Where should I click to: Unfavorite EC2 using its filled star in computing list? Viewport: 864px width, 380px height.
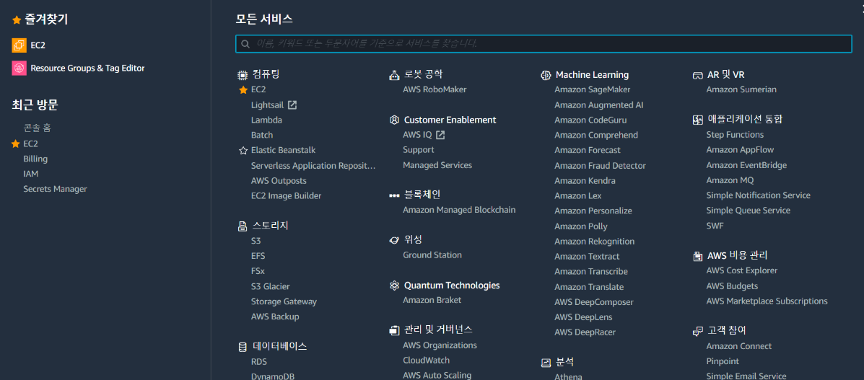[243, 89]
